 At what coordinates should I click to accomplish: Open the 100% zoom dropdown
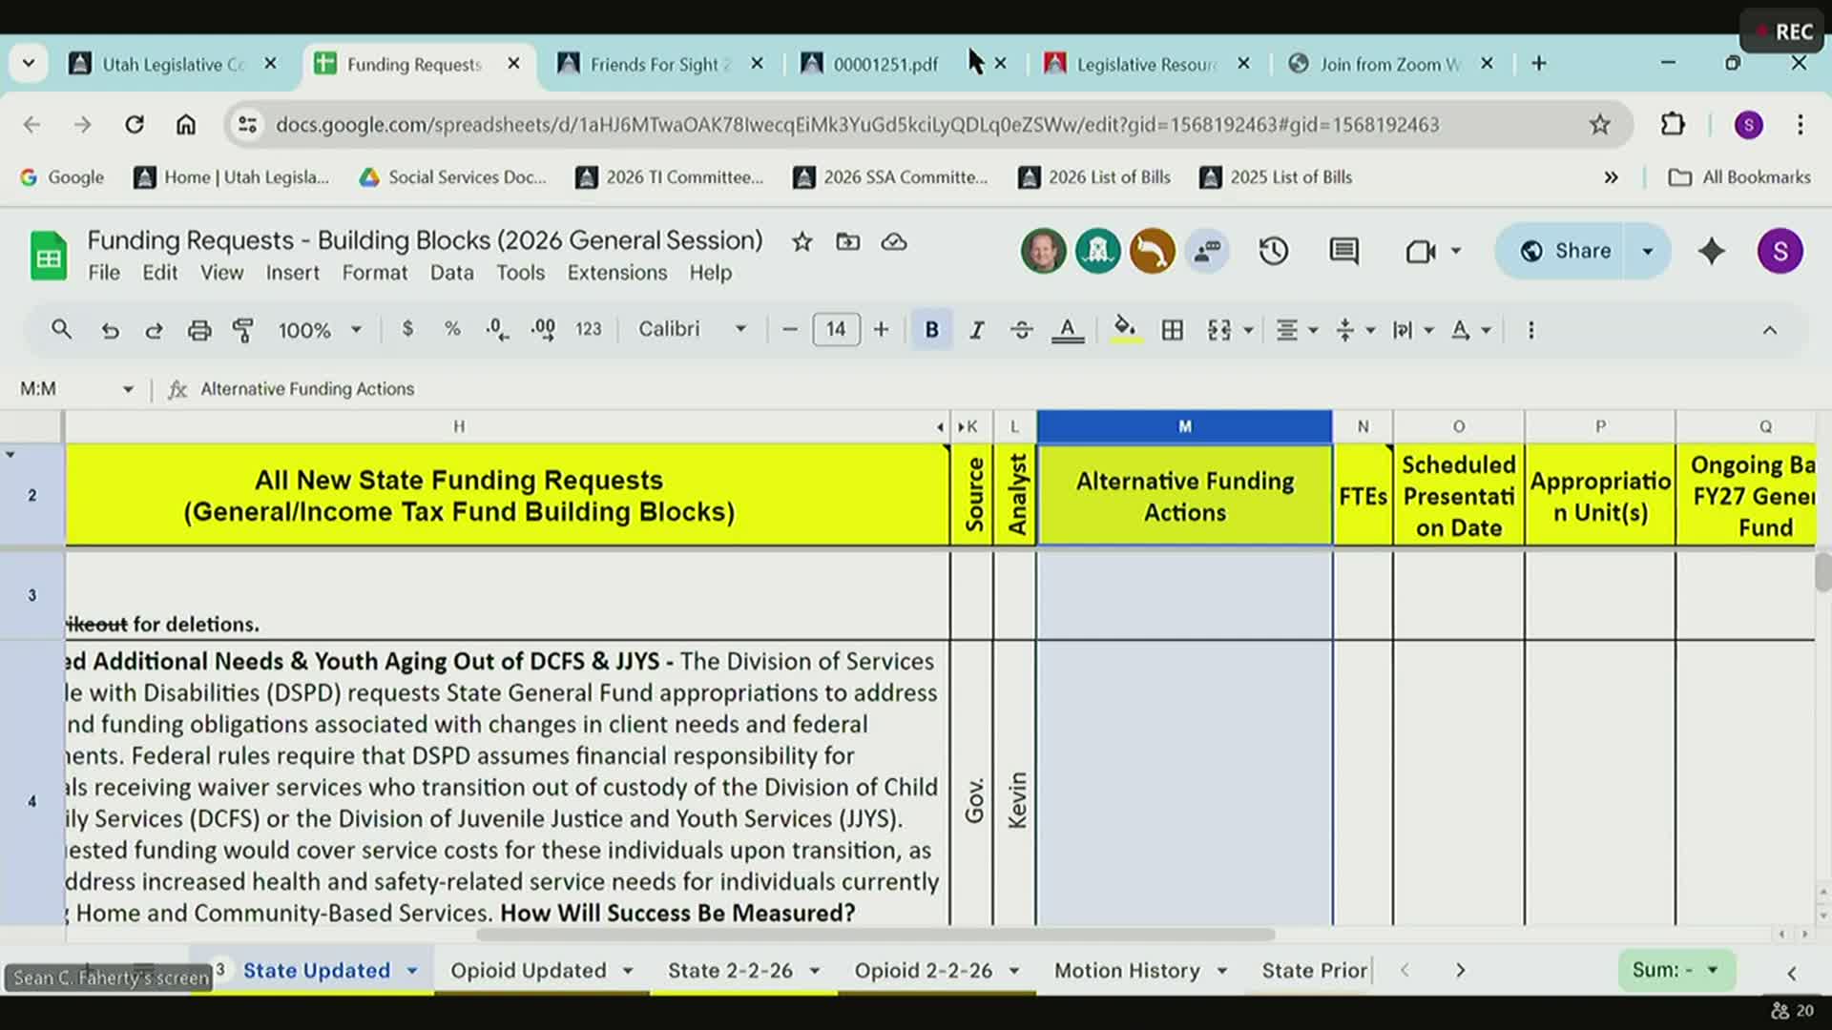point(320,330)
